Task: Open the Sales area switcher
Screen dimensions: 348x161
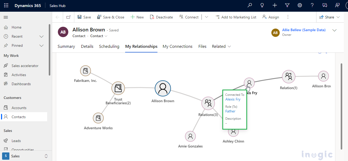Action: point(26,156)
